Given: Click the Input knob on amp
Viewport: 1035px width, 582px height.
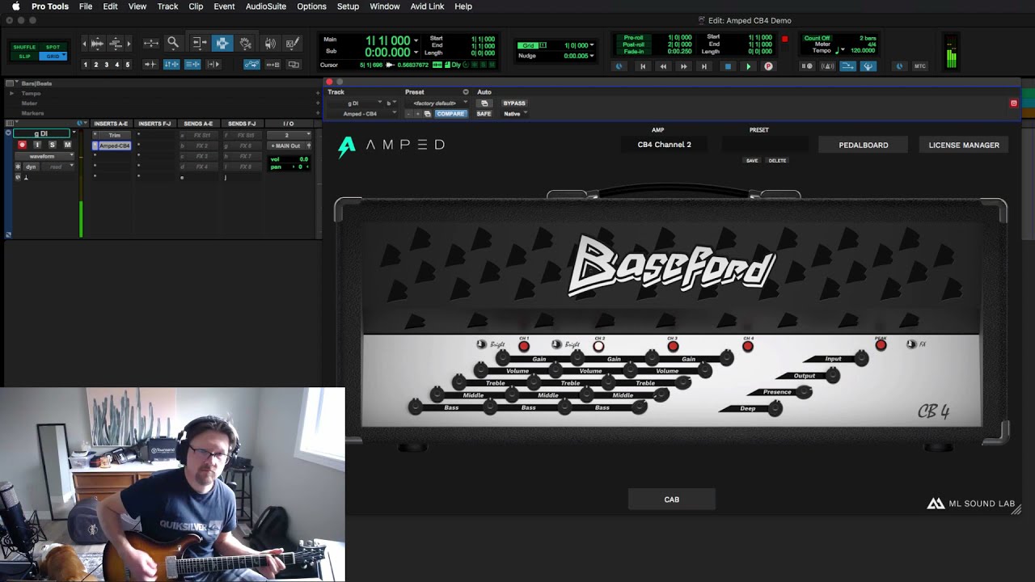Looking at the screenshot, I should (x=861, y=359).
